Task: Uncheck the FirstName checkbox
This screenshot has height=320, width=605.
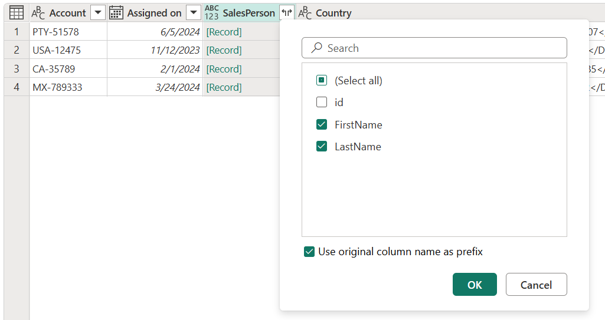Action: [322, 124]
